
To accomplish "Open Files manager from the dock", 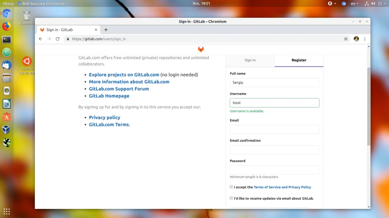I will (7, 78).
